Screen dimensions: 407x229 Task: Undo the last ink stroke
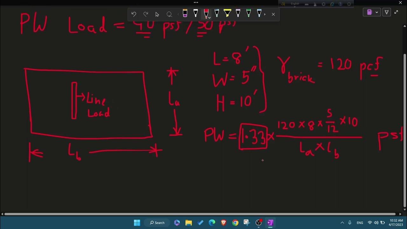[x=134, y=14]
